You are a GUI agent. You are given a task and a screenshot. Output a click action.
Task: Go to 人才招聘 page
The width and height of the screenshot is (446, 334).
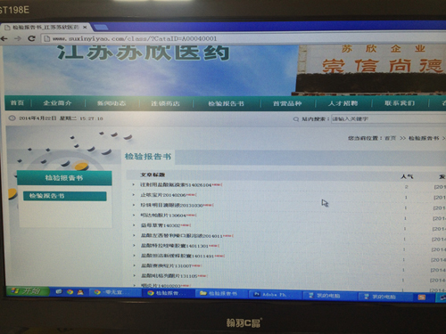pos(343,103)
